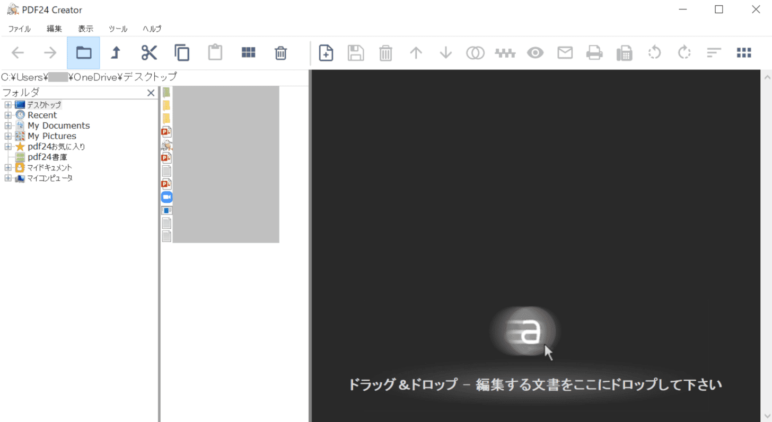Cut selected file with scissors icon
This screenshot has height=422, width=772.
149,52
